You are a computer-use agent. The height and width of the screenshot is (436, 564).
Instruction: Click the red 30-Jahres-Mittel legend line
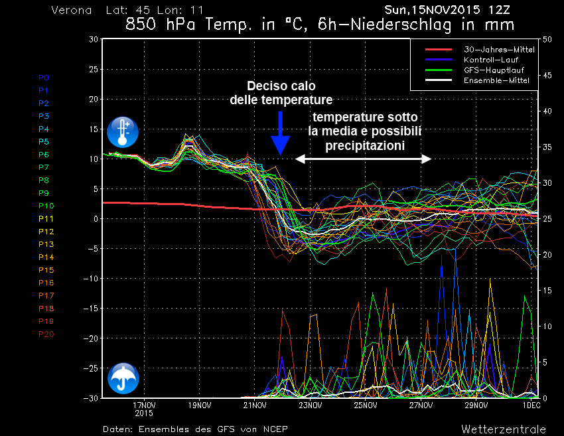click(439, 49)
